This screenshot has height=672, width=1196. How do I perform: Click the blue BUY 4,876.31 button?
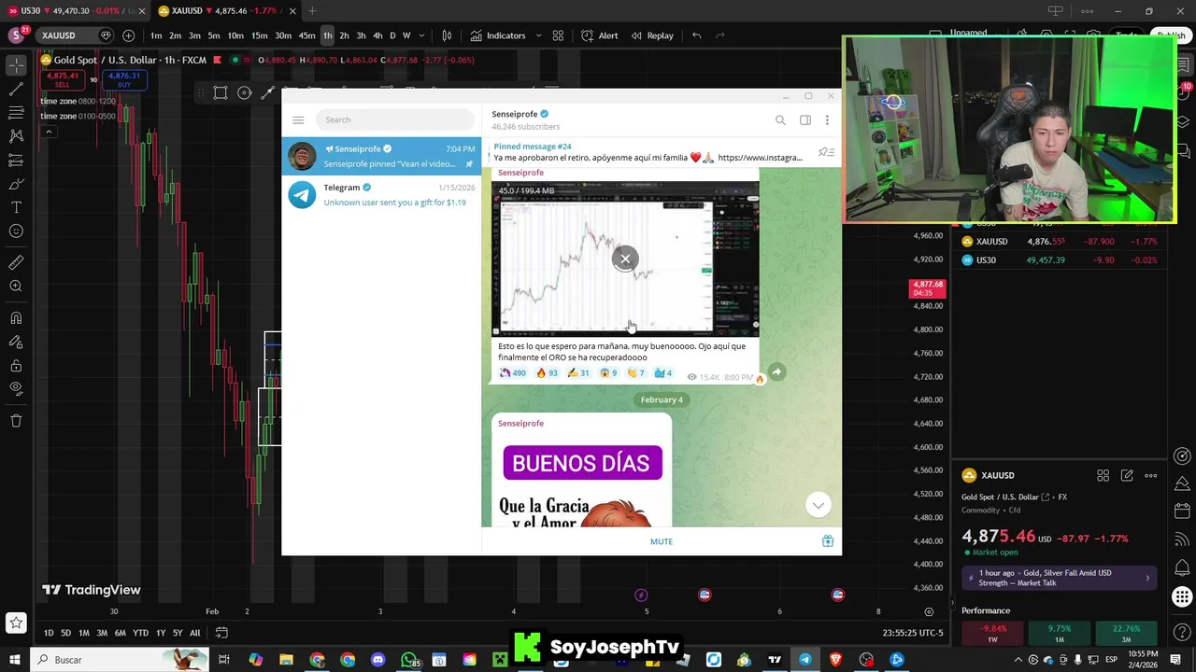coord(123,79)
